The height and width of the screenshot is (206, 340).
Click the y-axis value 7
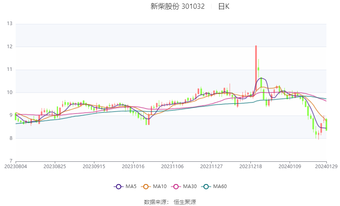[x=11, y=161]
